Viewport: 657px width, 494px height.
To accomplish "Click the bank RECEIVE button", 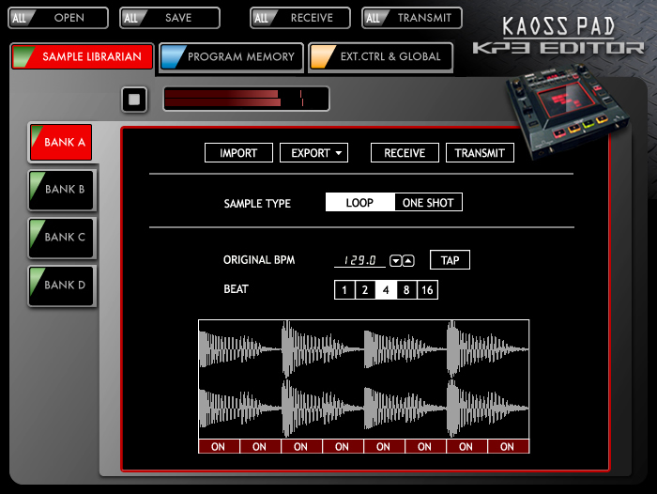I will 405,153.
